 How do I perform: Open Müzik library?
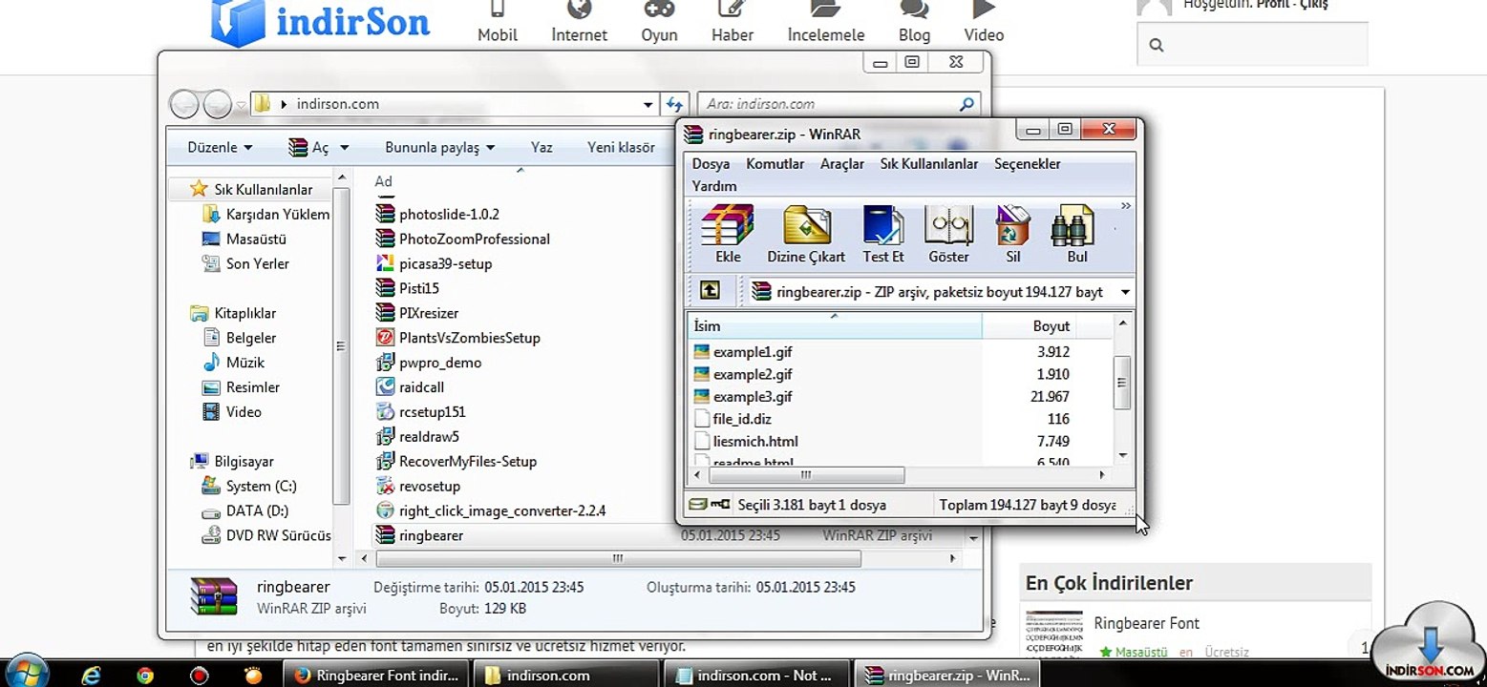[234, 363]
